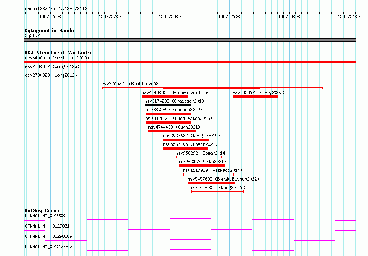Open CTNNA1|NM_001290307 transcript label
The height and width of the screenshot is (256, 368).
click(x=48, y=247)
